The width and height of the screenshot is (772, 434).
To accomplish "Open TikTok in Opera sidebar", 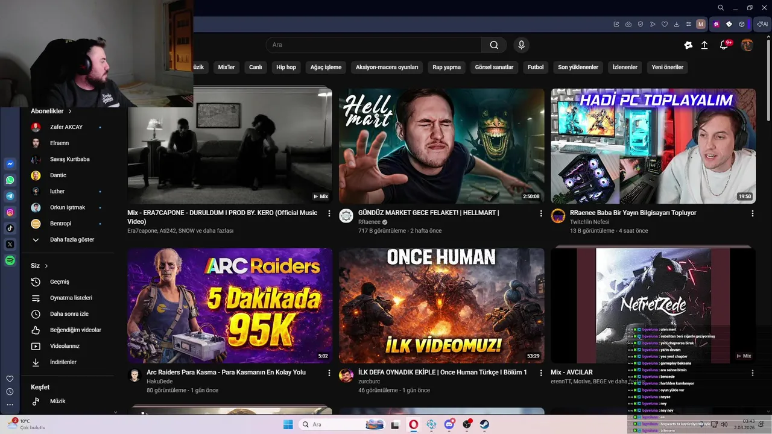I will (x=10, y=228).
